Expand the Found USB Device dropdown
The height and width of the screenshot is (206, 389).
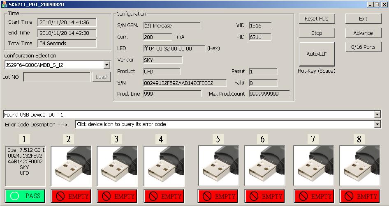377,114
